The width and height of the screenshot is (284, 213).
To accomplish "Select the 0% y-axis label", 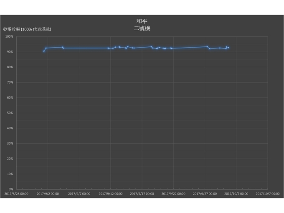I will click(x=11, y=189).
